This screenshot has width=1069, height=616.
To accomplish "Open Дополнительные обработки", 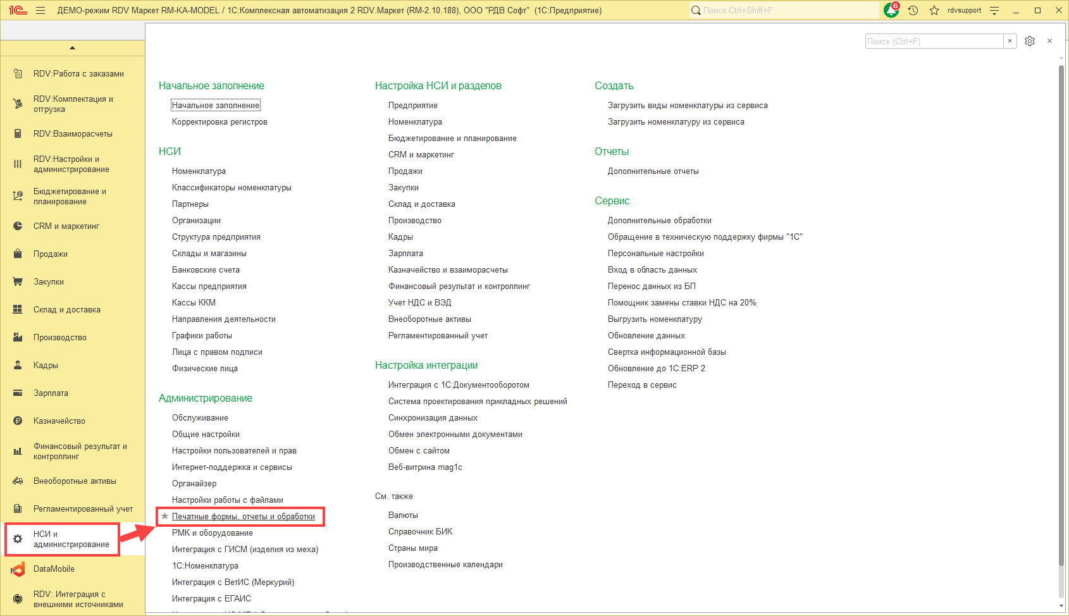I will [660, 221].
